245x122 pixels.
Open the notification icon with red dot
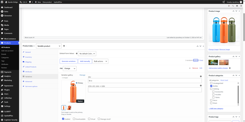pyautogui.click(x=229, y=6)
